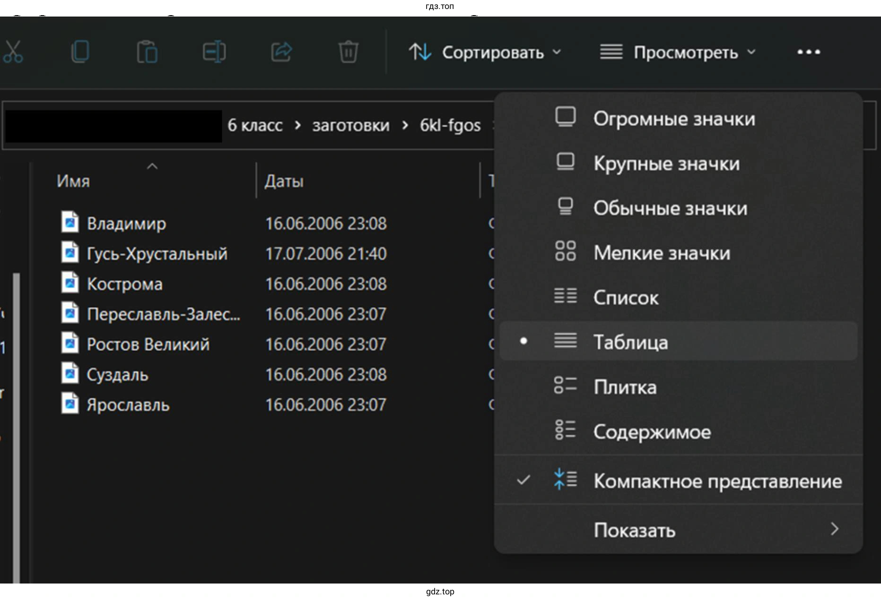Viewport: 881px width, 601px height.
Task: Open the Просмотреть dropdown
Action: 678,52
